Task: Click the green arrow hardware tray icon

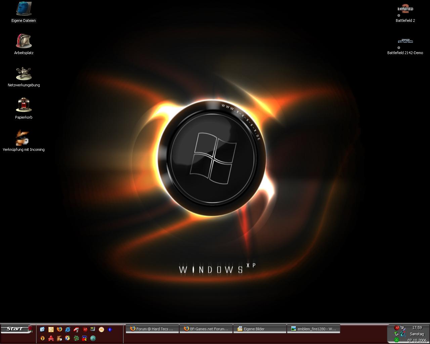Action: (396, 334)
